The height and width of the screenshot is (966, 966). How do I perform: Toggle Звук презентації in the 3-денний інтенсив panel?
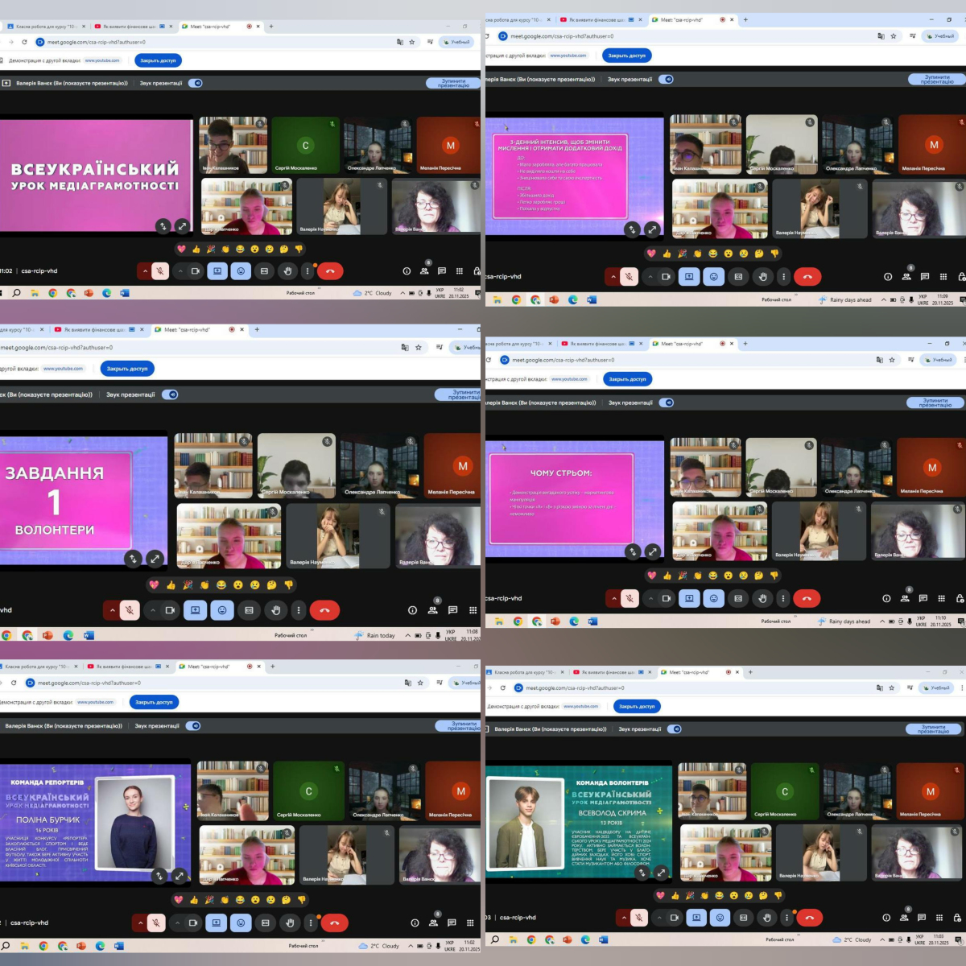click(x=666, y=79)
